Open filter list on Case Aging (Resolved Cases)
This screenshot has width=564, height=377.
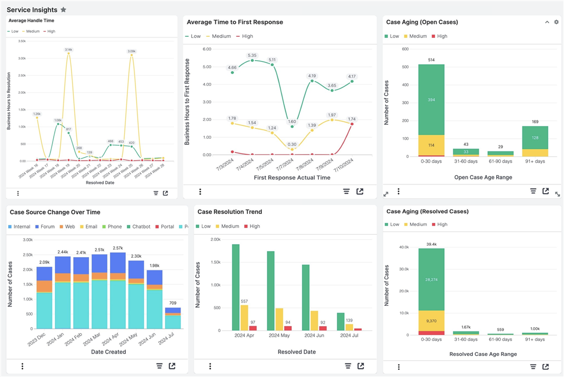(x=533, y=367)
